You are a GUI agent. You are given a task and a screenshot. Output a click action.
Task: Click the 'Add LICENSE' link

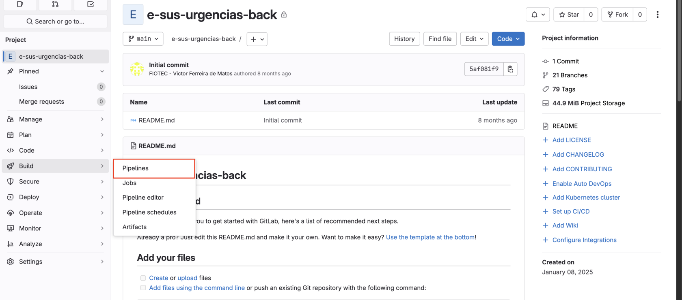point(572,140)
